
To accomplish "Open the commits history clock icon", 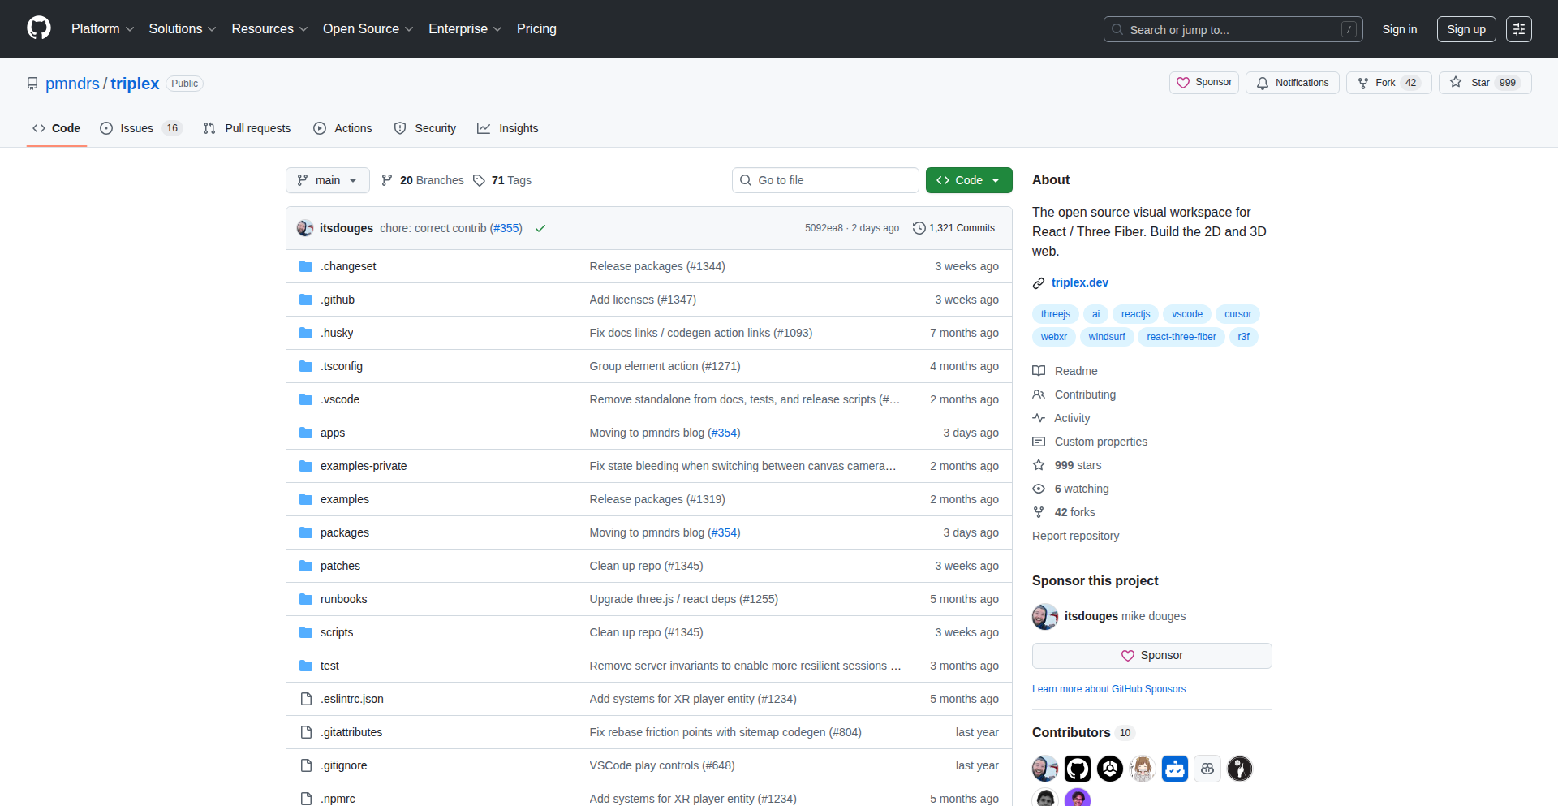I will pos(919,228).
